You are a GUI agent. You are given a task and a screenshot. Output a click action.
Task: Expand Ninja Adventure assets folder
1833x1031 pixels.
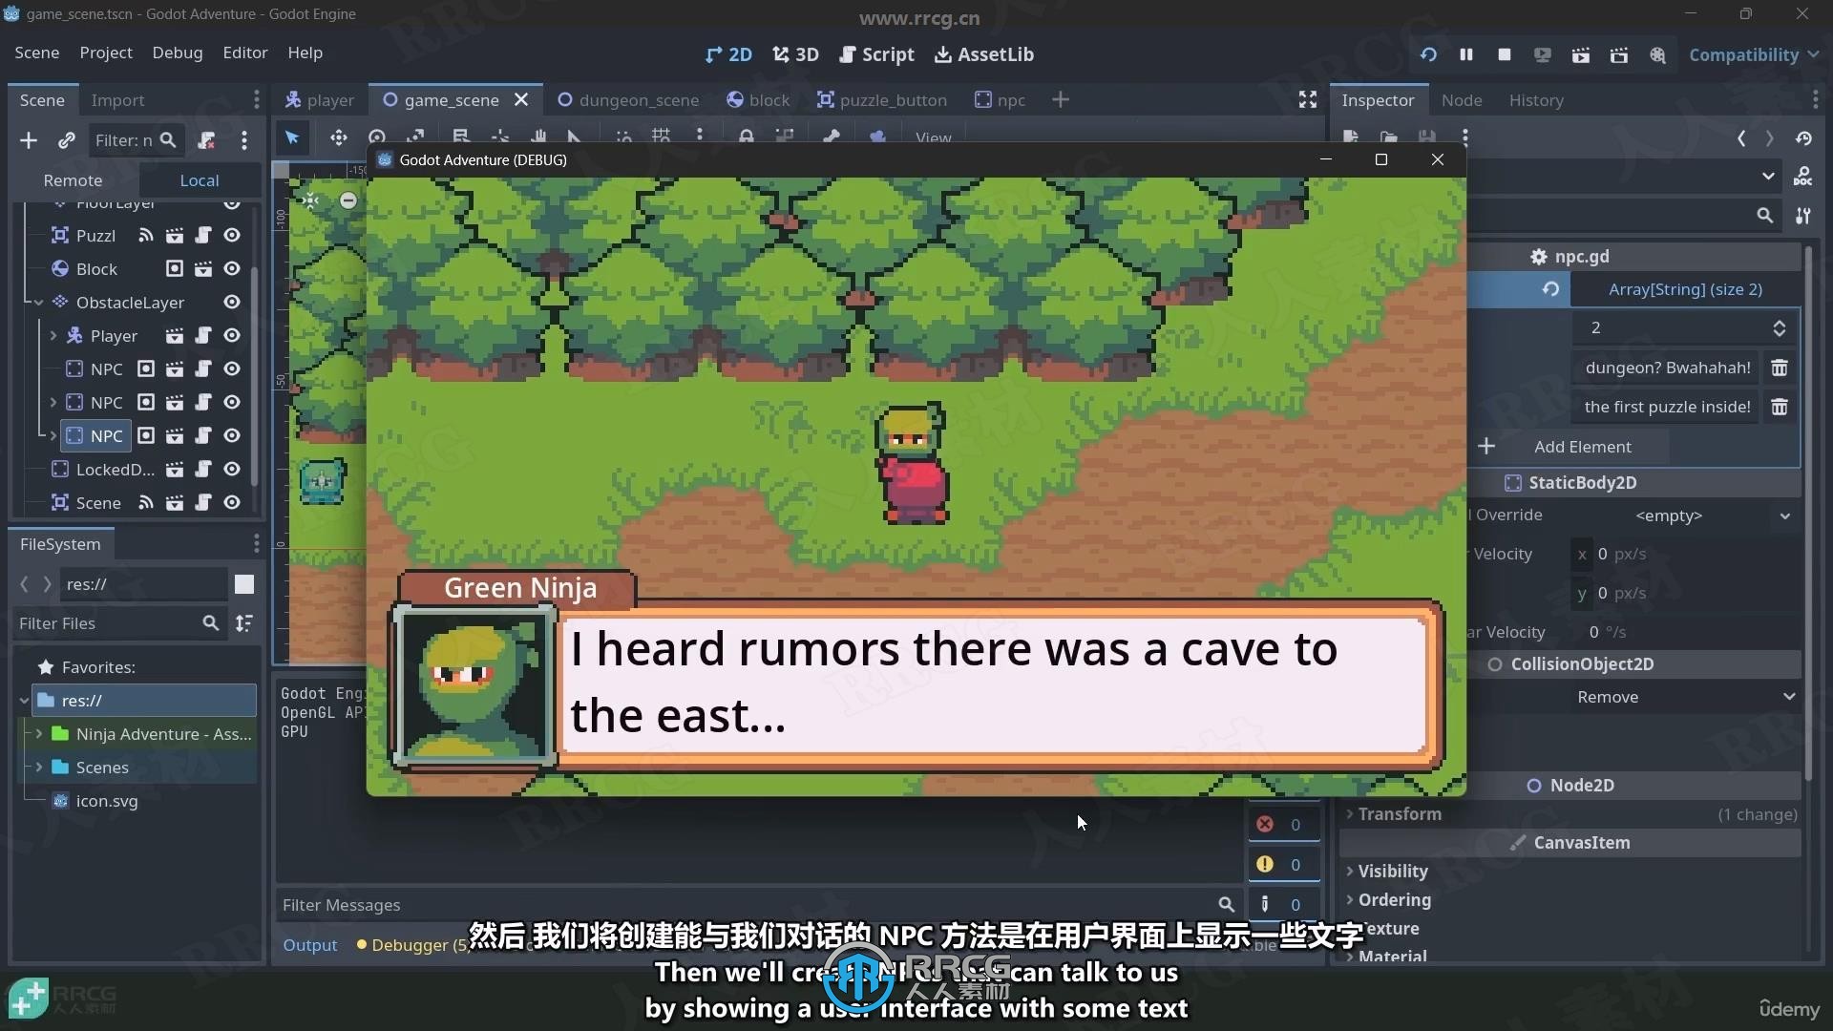39,733
